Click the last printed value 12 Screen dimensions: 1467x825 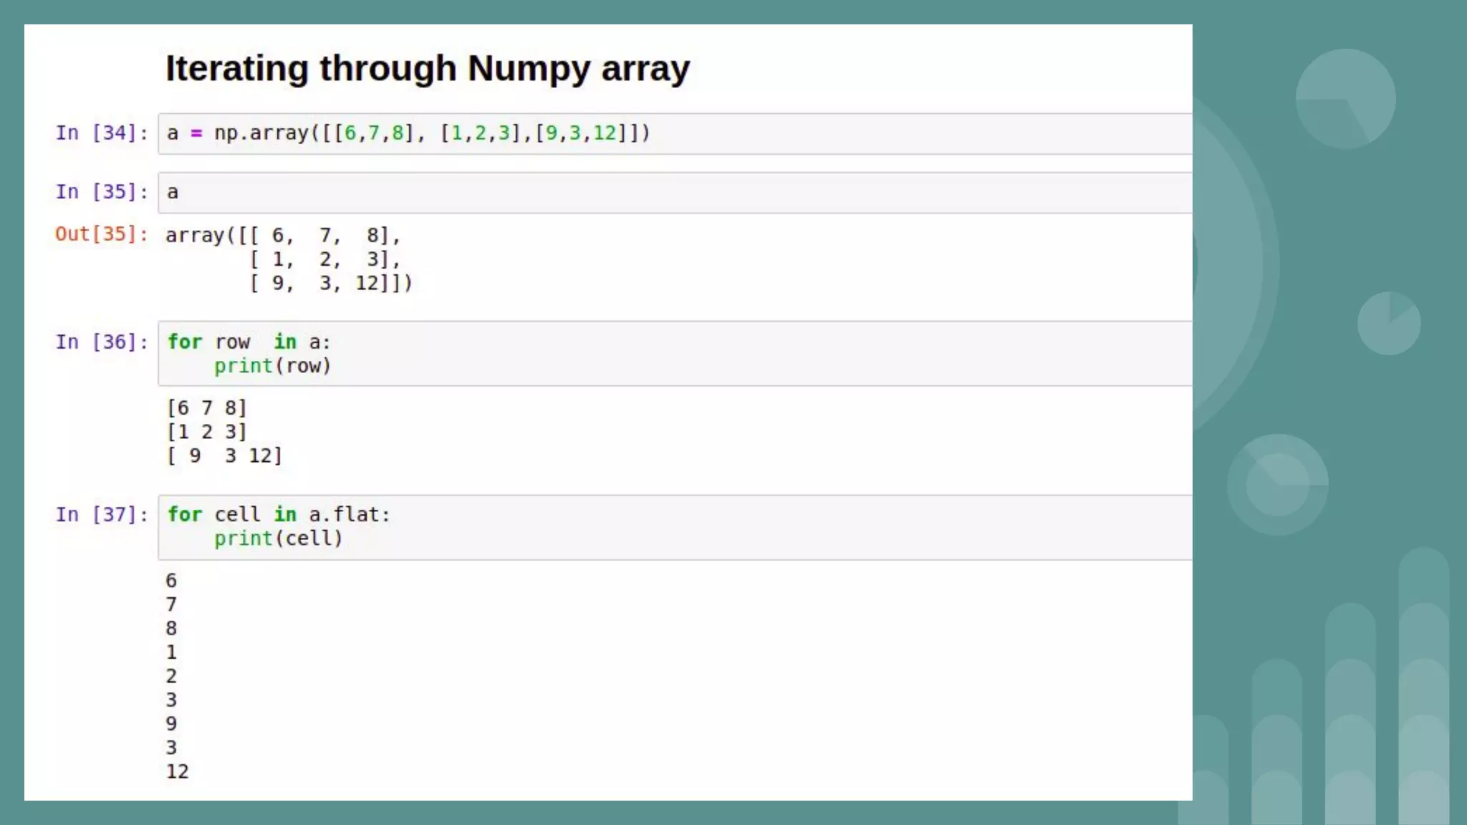pos(177,772)
